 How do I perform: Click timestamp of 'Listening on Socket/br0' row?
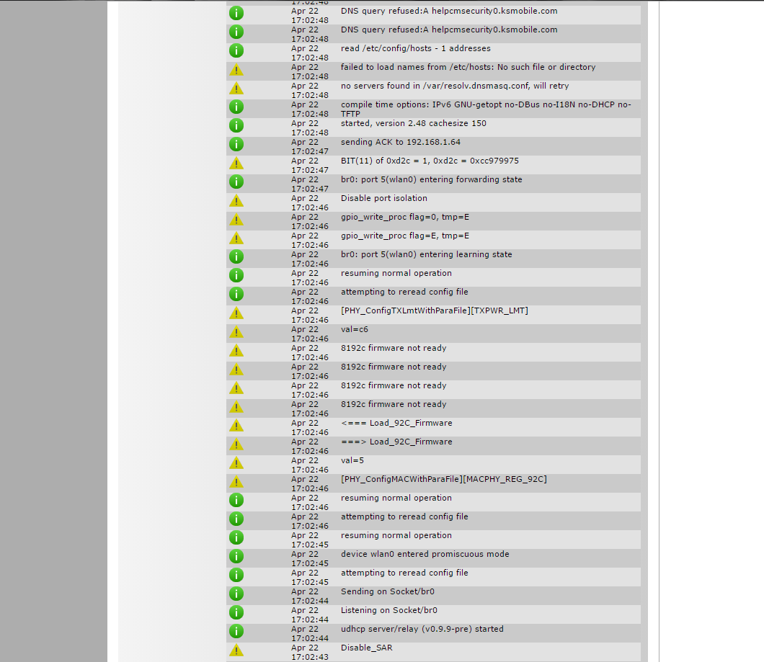[x=310, y=614]
